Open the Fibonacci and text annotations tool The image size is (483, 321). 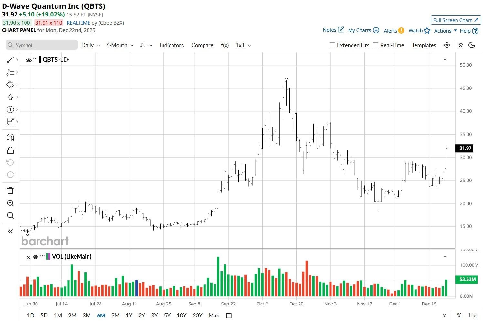(x=10, y=72)
